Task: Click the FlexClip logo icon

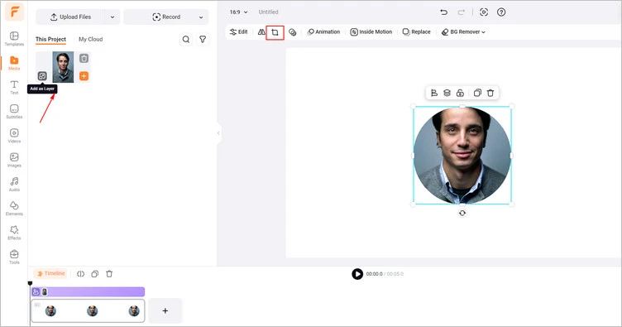Action: pyautogui.click(x=14, y=12)
